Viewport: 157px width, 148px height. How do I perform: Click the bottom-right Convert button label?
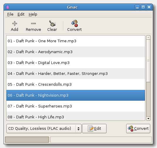click(x=141, y=129)
